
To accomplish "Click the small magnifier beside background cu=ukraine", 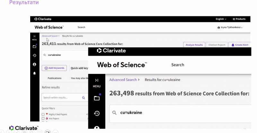I will [x=45, y=55].
